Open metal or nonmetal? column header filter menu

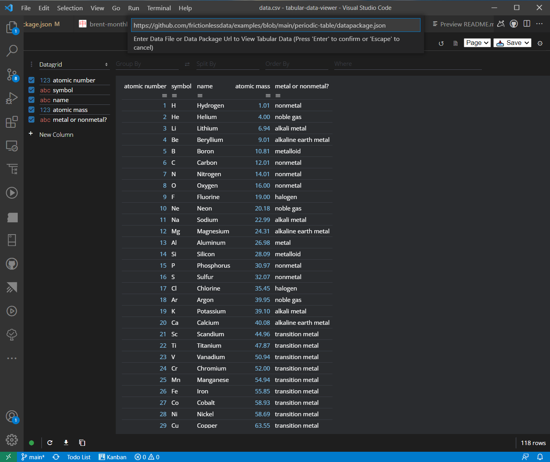pyautogui.click(x=278, y=95)
